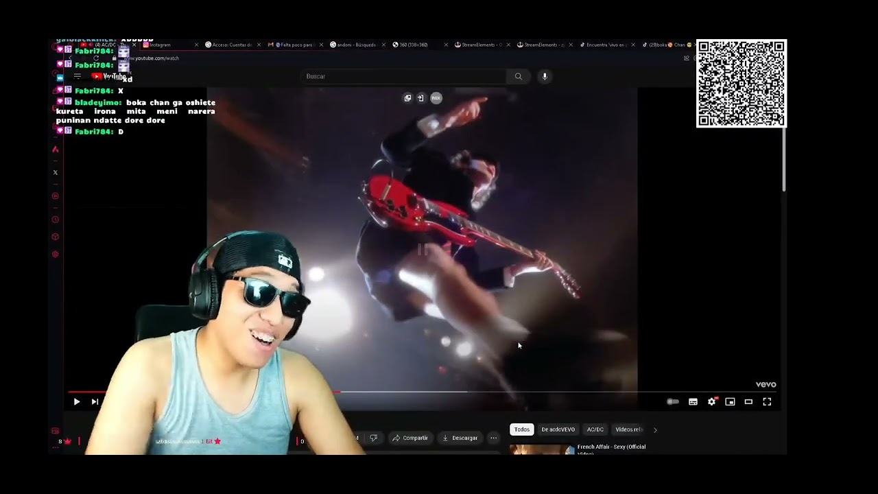Image resolution: width=878 pixels, height=494 pixels.
Task: Select the Videos relacionados filter chip
Action: click(628, 430)
